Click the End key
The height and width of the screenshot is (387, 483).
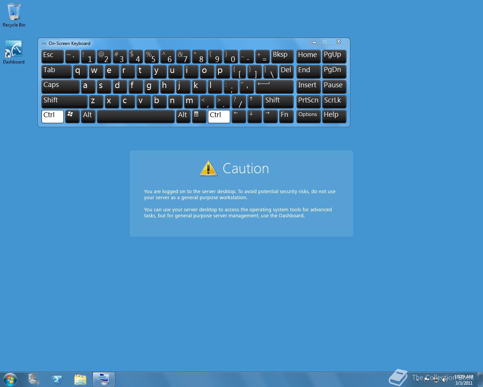click(x=308, y=71)
